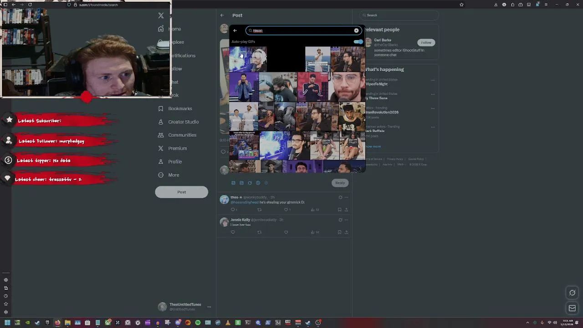The height and width of the screenshot is (328, 583).
Task: Select GIF of man on red background
Action: click(x=312, y=87)
